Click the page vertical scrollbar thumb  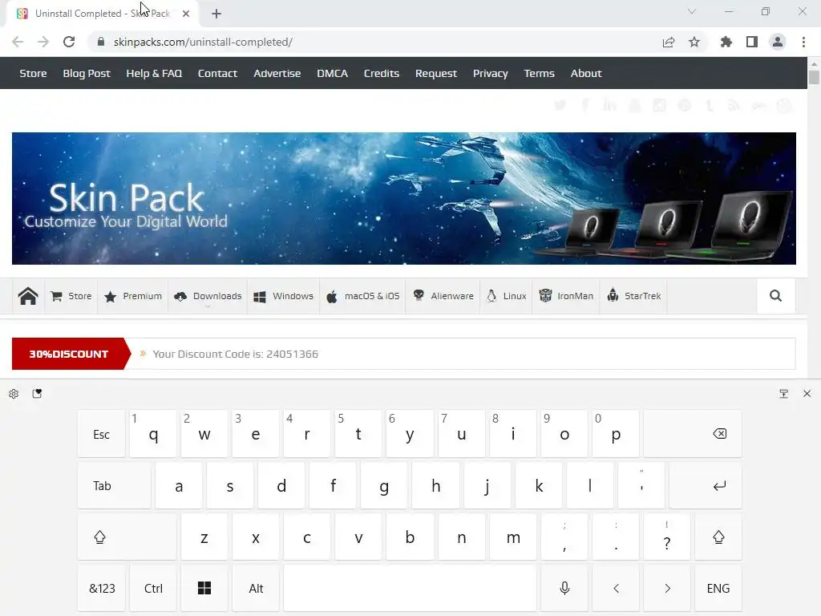(814, 78)
